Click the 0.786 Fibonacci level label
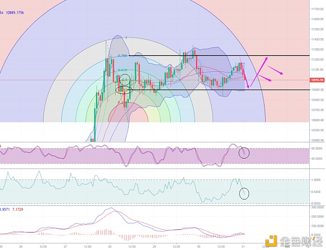326x250 pixels. click(122, 56)
